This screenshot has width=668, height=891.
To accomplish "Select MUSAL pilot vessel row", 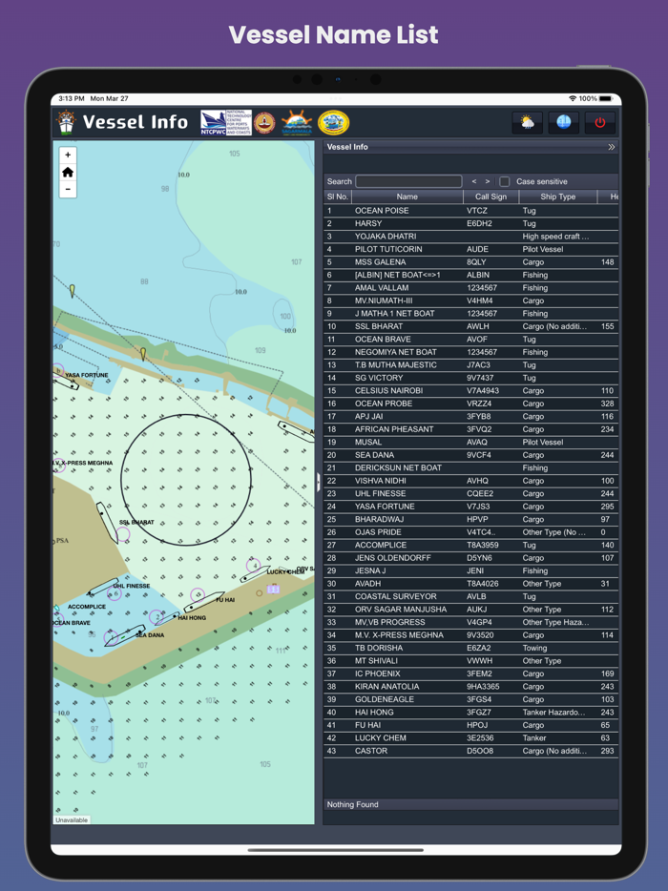I will click(x=470, y=442).
